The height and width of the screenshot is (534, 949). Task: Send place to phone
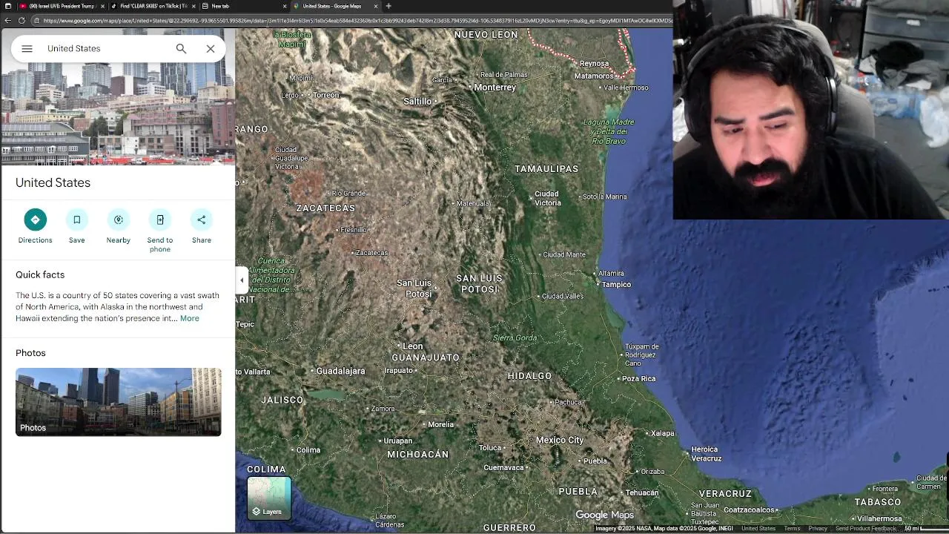click(159, 231)
